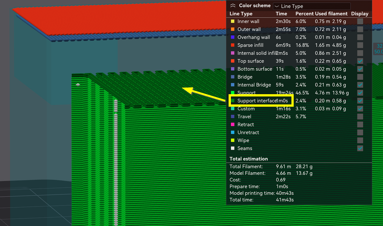Image resolution: width=383 pixels, height=226 pixels.
Task: Uncheck Bottom surface display checkbox
Action: 360,69
